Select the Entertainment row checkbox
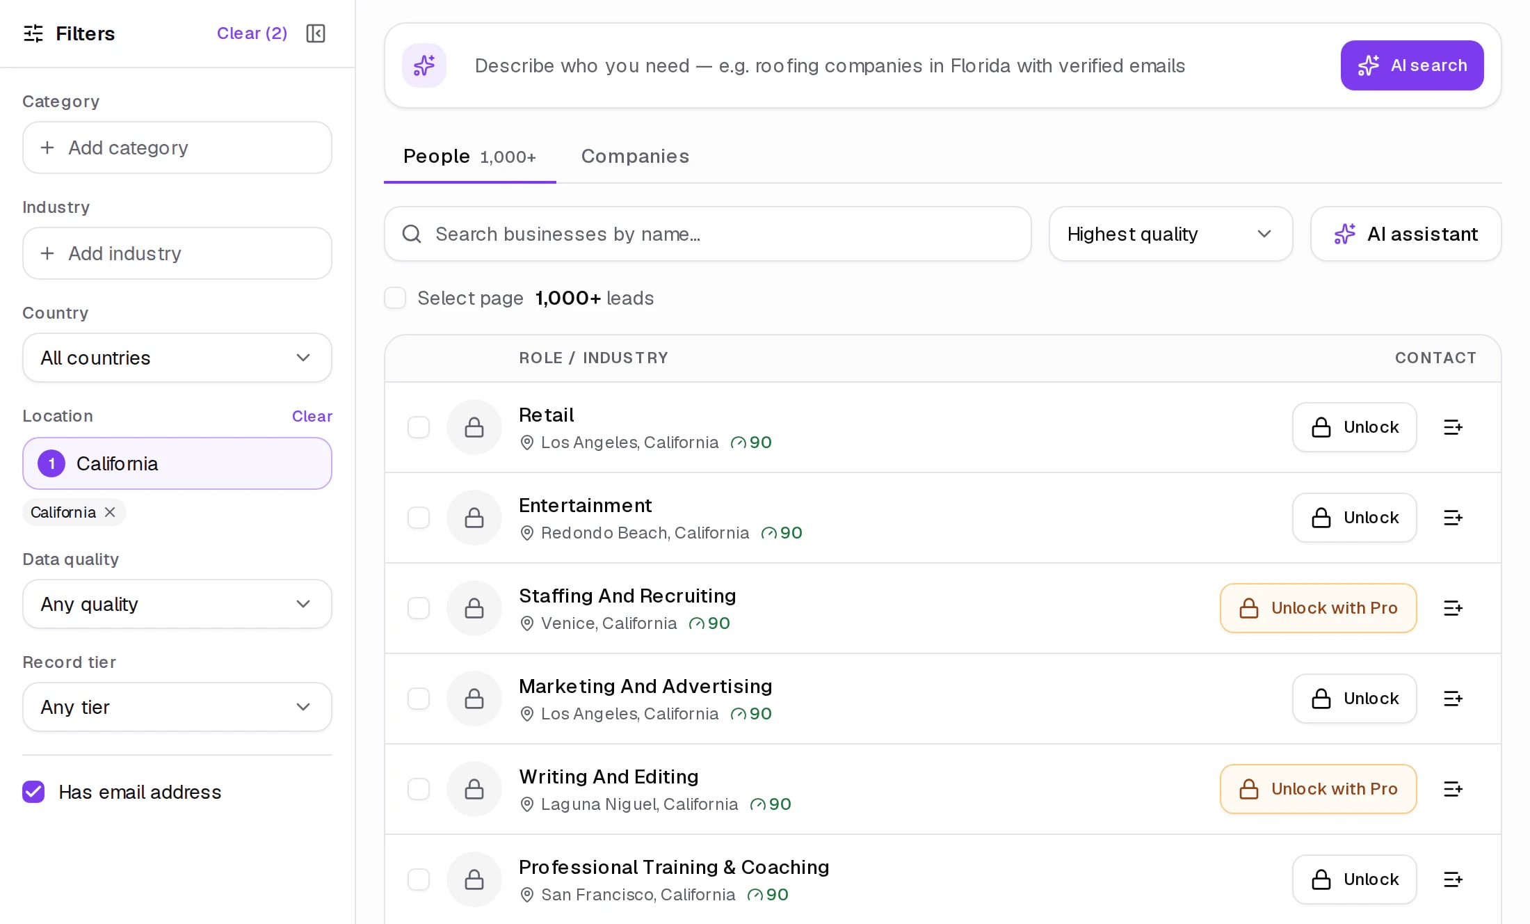The width and height of the screenshot is (1530, 924). coord(419,518)
